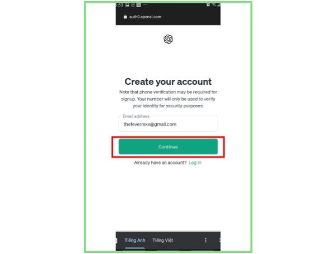This screenshot has width=336, height=254.
Task: Switch to Tiếng Việt translation tab
Action: point(163,241)
